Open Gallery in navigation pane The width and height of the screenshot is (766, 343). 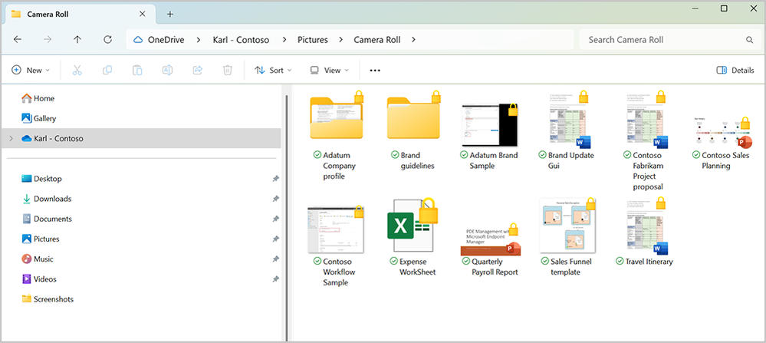(39, 119)
